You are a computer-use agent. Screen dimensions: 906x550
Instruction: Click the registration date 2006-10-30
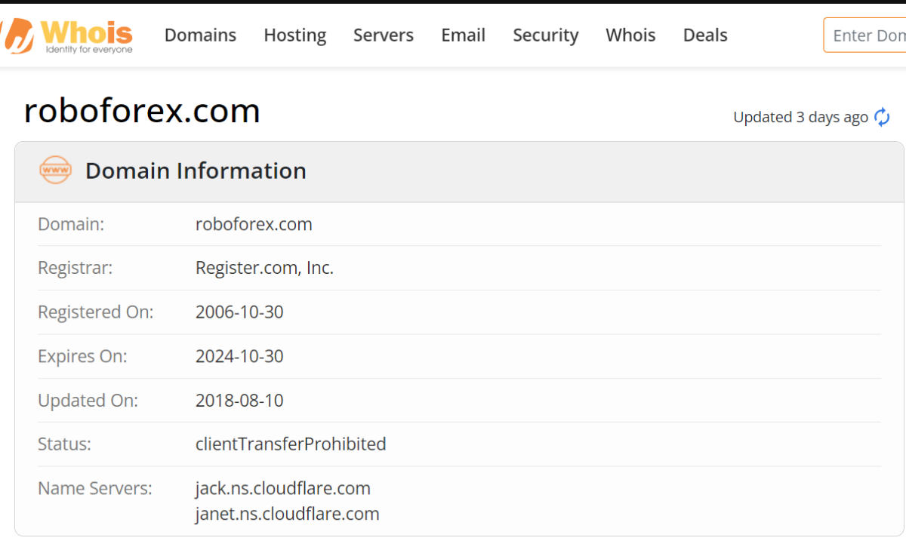239,312
